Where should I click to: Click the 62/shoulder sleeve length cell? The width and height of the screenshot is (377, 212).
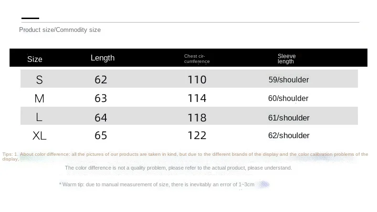(x=289, y=135)
